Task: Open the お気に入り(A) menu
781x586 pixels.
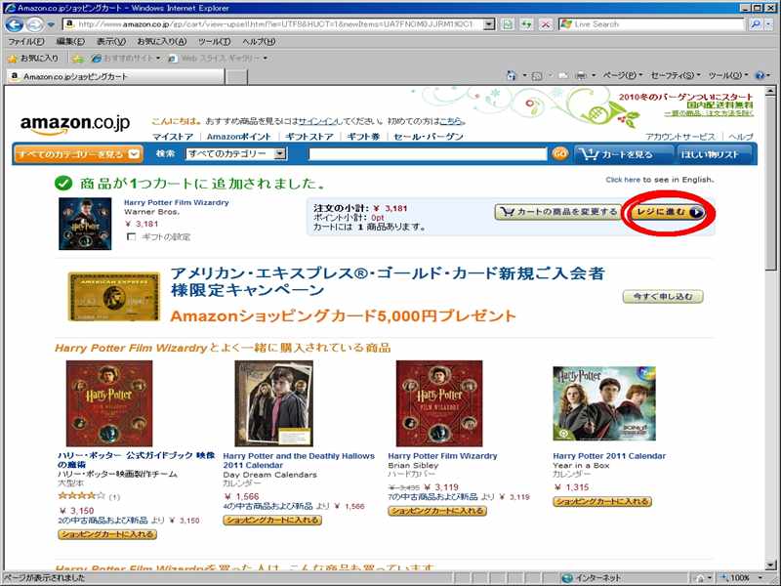Action: coord(161,42)
